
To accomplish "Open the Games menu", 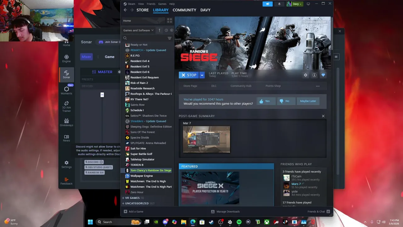I will coord(162,4).
